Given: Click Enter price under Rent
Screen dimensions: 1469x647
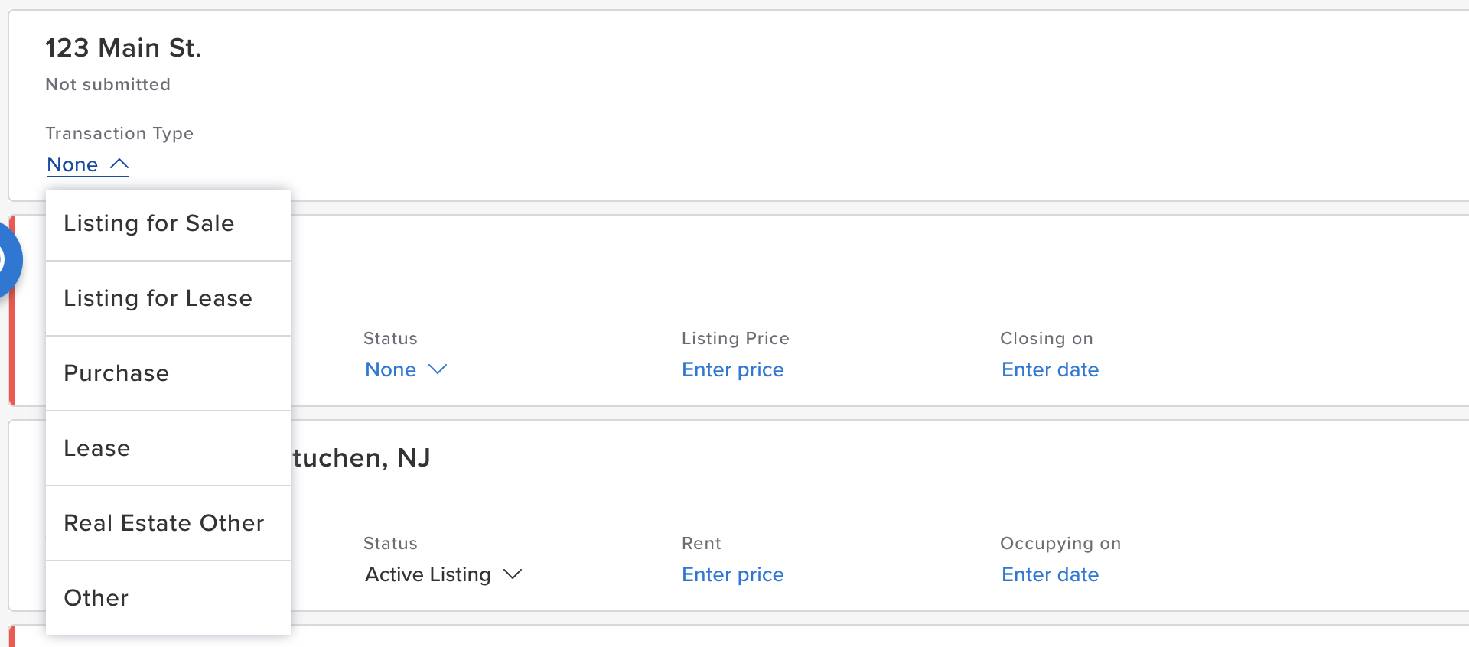Looking at the screenshot, I should [x=733, y=574].
